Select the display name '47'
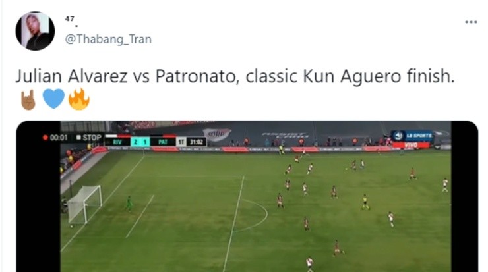488x272 pixels. tap(70, 19)
